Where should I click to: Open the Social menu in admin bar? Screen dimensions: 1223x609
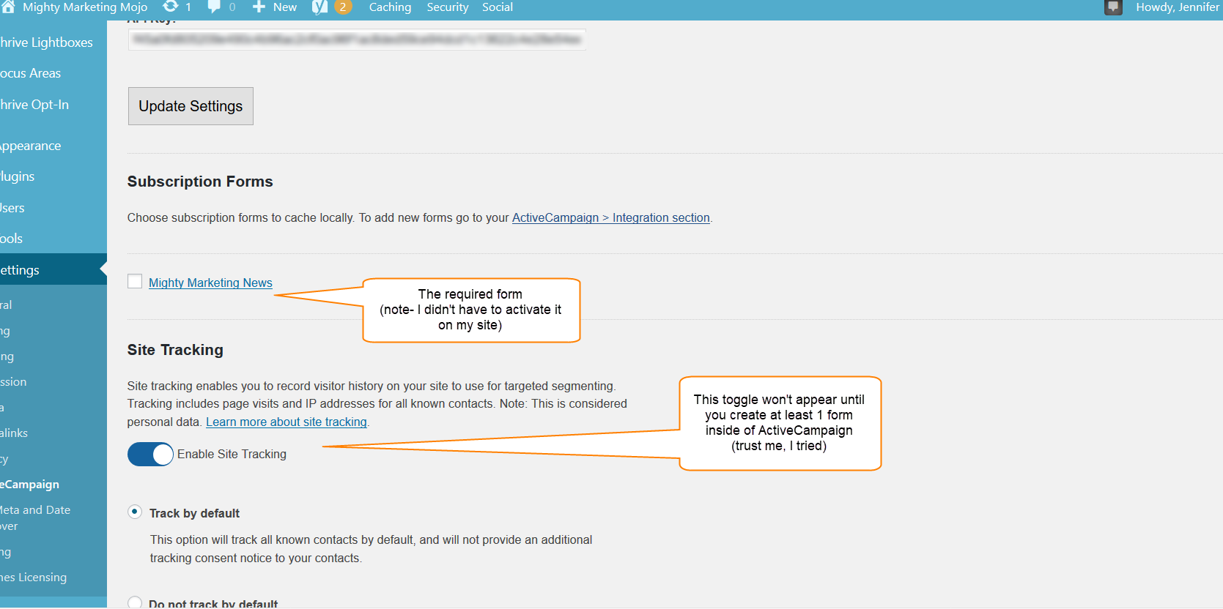(x=498, y=7)
